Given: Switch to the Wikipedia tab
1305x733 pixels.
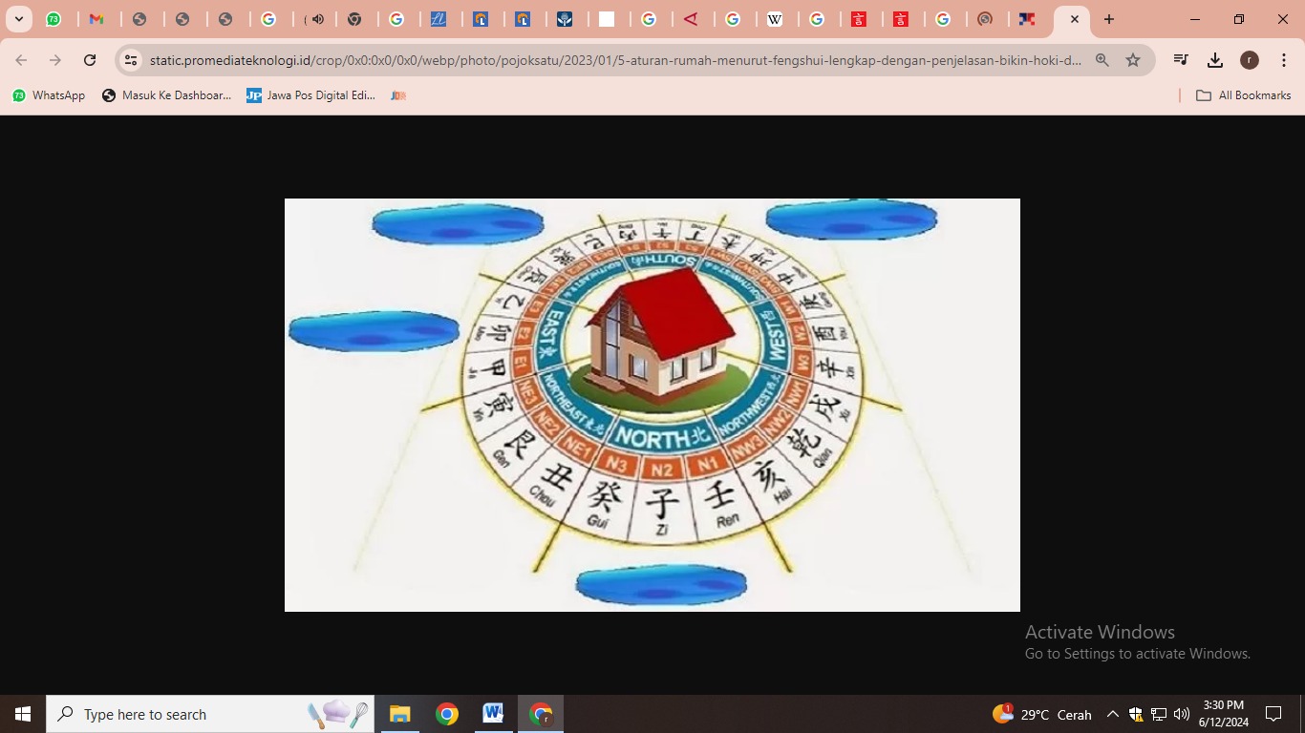Looking at the screenshot, I should (776, 19).
